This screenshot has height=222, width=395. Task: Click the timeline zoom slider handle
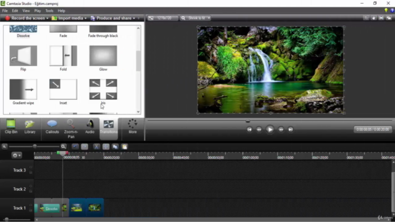35,146
